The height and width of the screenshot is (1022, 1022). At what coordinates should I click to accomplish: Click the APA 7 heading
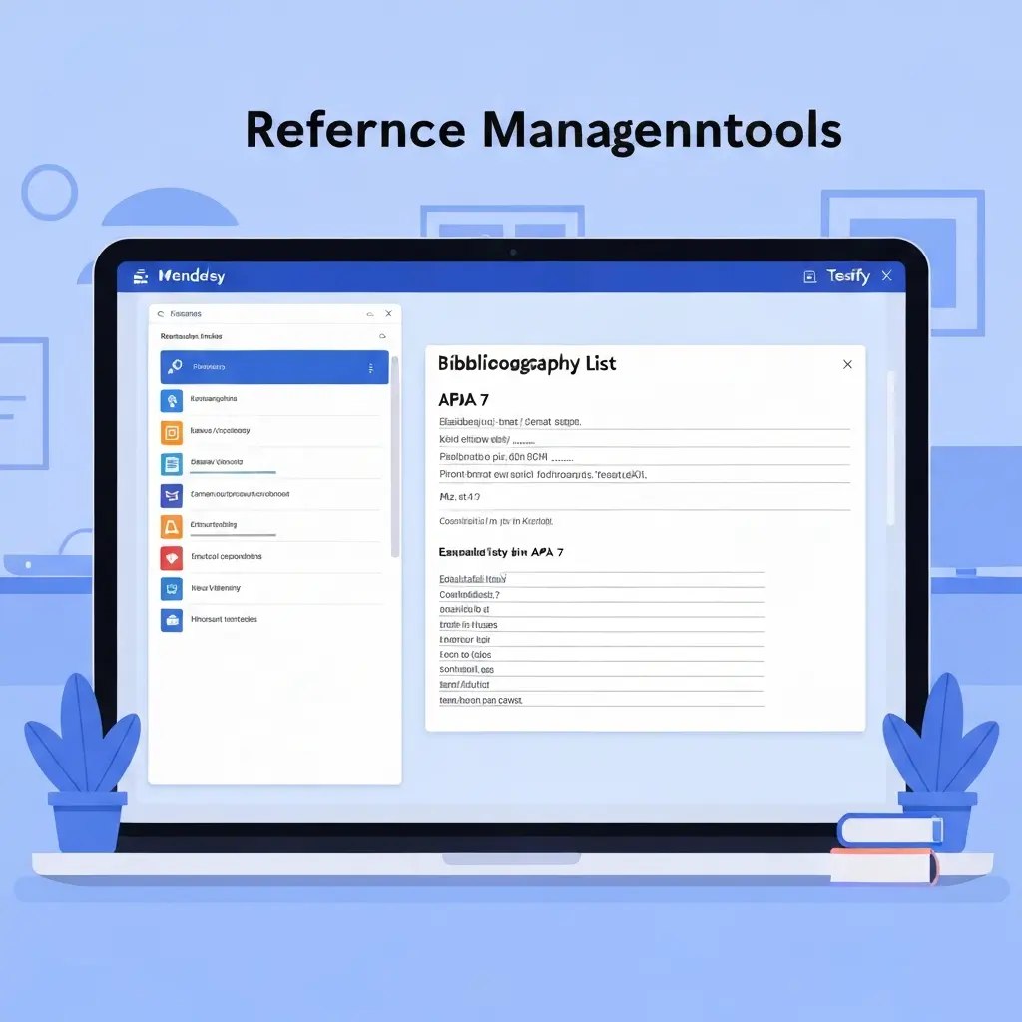coord(463,400)
